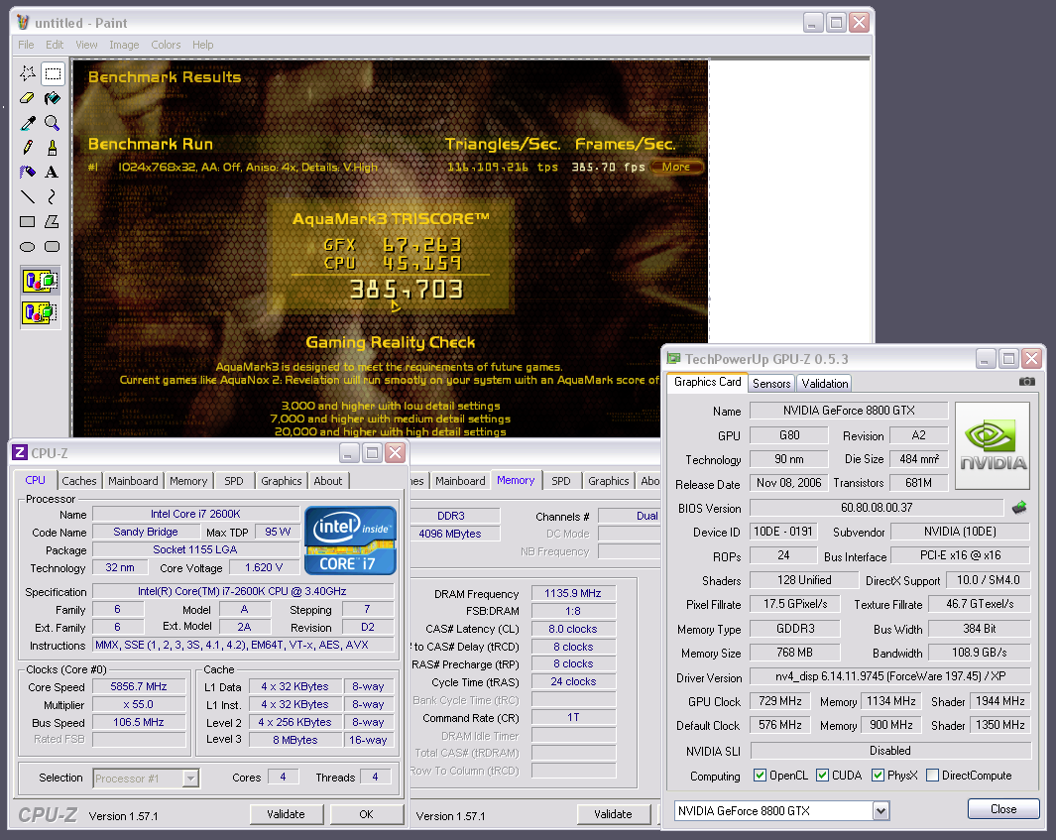The height and width of the screenshot is (840, 1056).
Task: Select the Rectangle shape tool
Action: coord(28,221)
